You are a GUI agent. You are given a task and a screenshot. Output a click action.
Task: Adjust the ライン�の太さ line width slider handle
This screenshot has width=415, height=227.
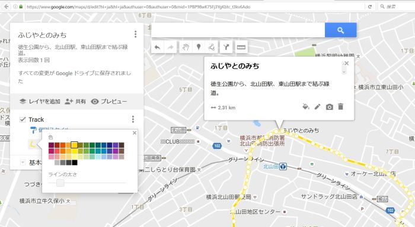tap(60, 183)
